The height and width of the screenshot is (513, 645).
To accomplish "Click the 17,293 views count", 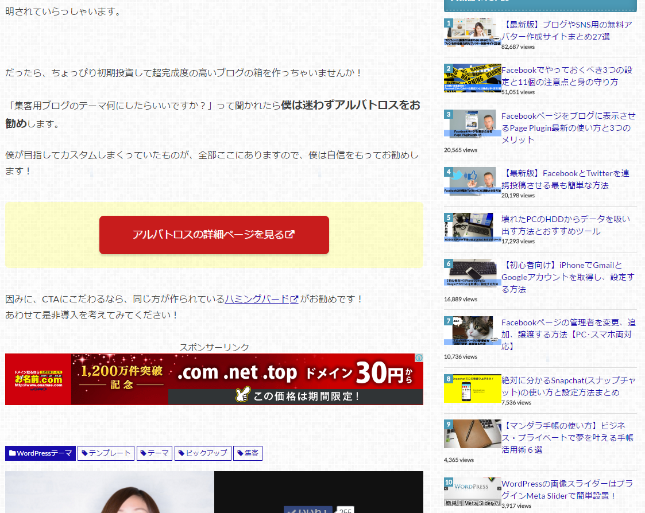I will [518, 241].
